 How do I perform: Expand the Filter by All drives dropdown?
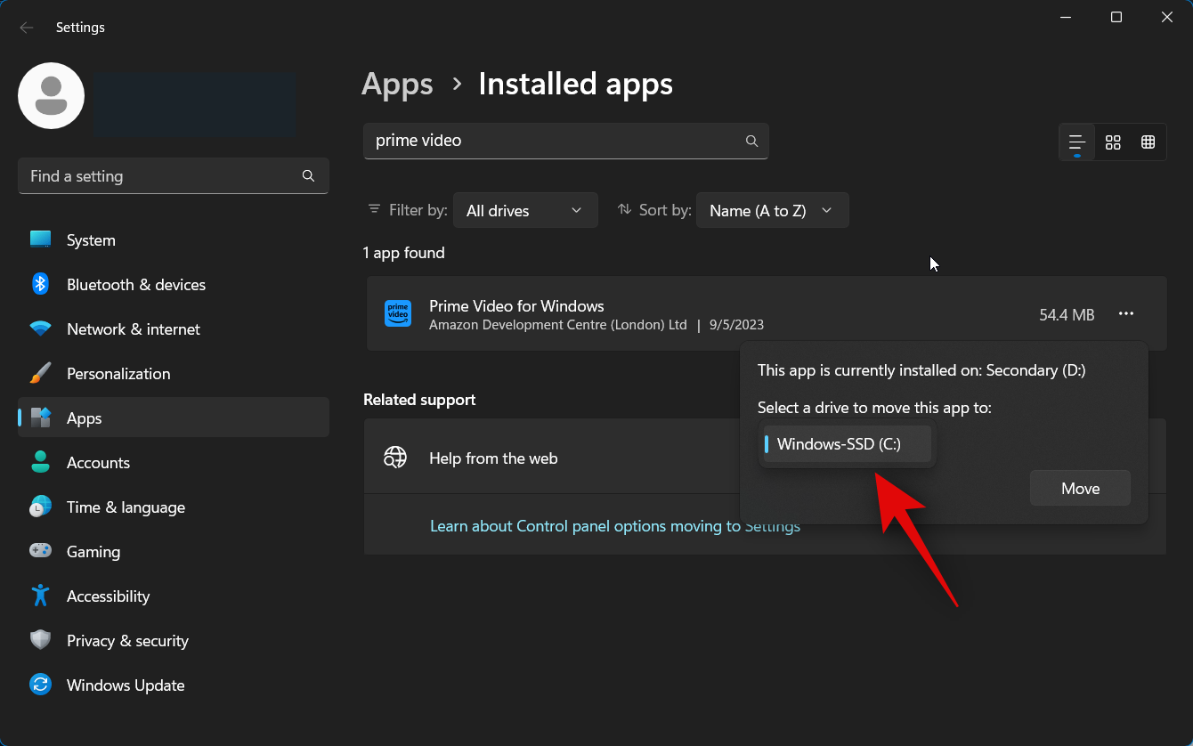click(x=524, y=211)
